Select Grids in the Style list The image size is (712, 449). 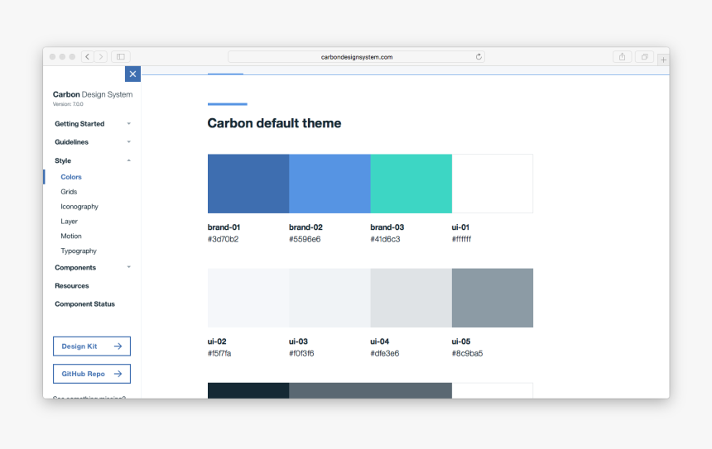pyautogui.click(x=69, y=192)
